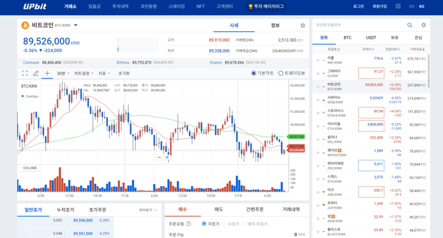Screen dimensions: 443x238
Task: Open chart panel settings gear next to 정보
Action: (x=303, y=26)
